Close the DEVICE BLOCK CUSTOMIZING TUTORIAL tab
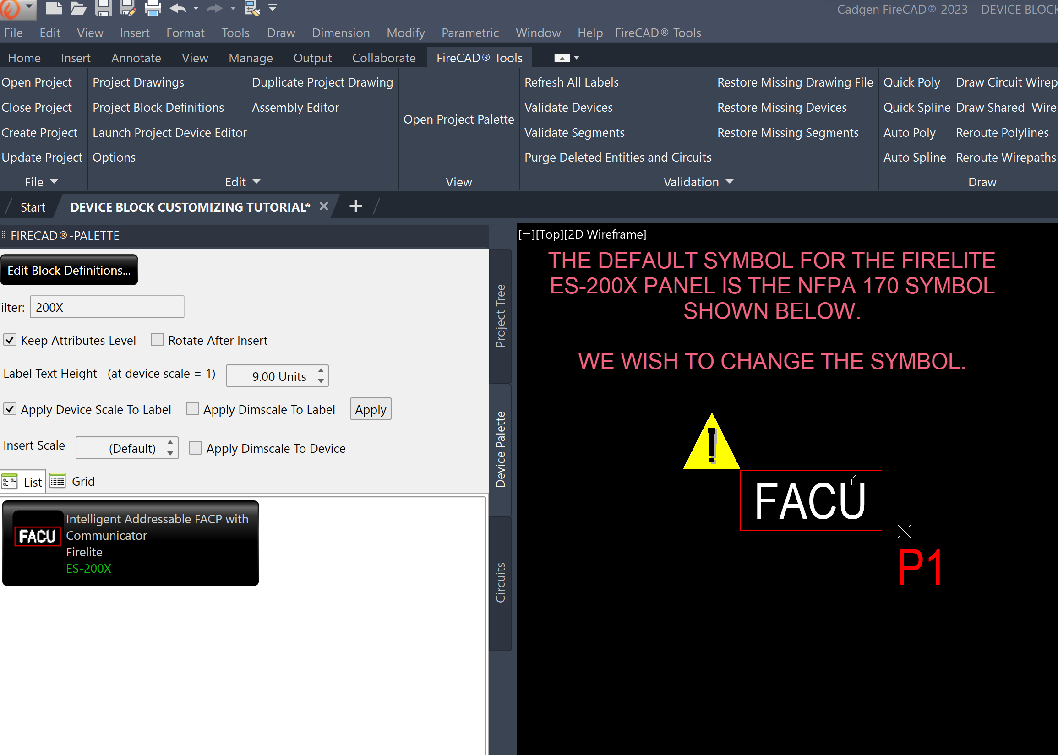 324,206
